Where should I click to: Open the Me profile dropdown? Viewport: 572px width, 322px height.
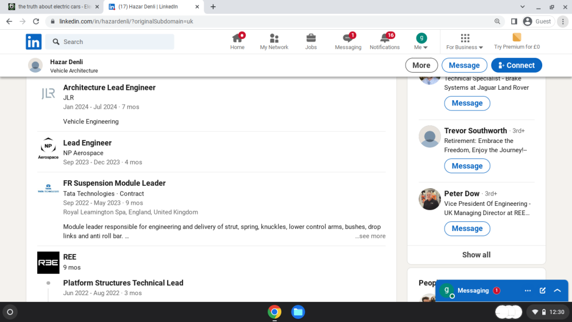[421, 42]
